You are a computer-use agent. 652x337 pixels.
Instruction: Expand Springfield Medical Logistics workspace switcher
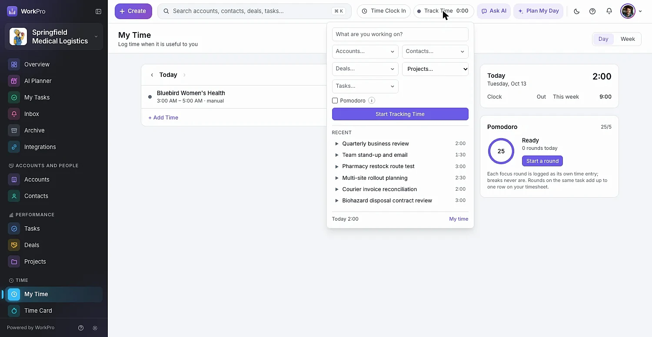[x=54, y=36]
